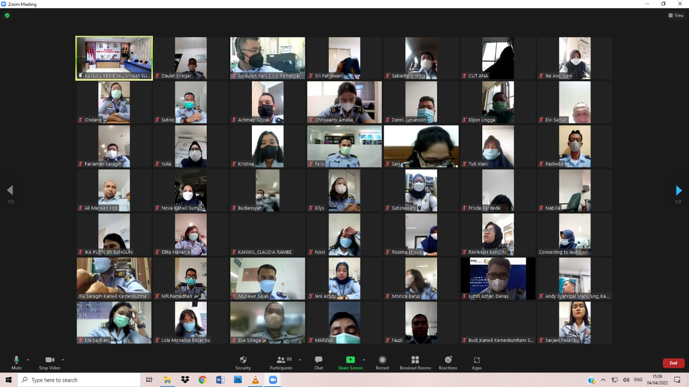Open Task View in the taskbar
Screen dimensions: 689x387
pos(149,380)
